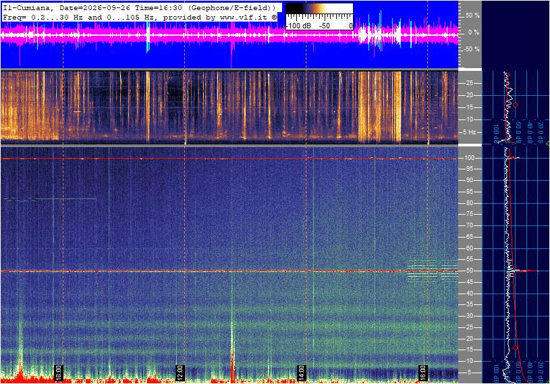Click the "-100 dB" legend label

point(298,26)
